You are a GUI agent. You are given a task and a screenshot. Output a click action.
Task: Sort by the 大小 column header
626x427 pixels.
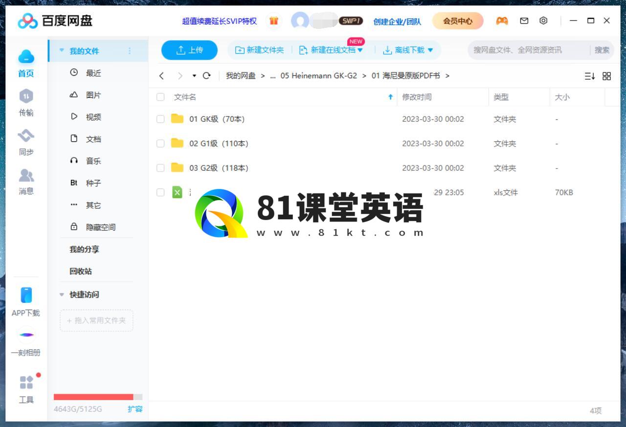point(562,97)
